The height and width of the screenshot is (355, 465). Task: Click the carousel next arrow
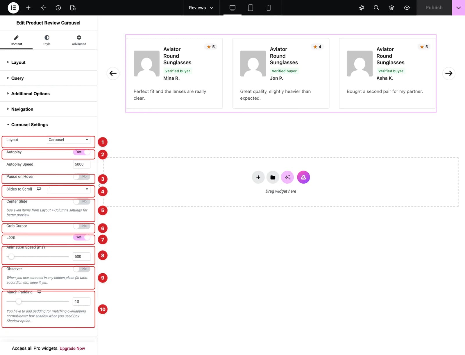point(449,73)
